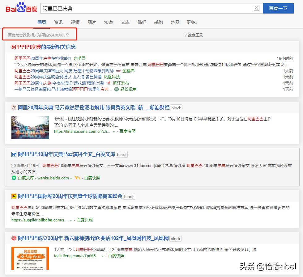Expand the arrow beside finance.sina.com.cn link
Viewport: 303px width, 277px height.
coord(113,131)
